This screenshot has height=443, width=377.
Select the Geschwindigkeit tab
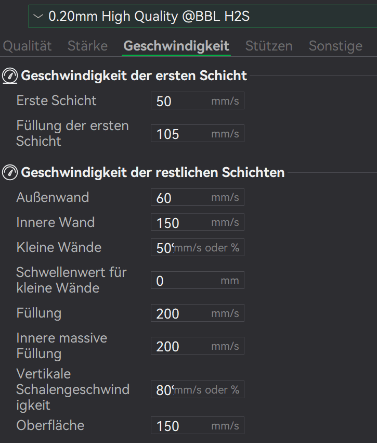(176, 46)
